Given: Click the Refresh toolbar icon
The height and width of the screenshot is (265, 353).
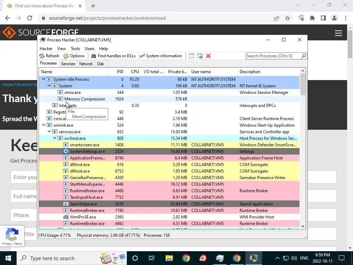Looking at the screenshot, I should pos(42,56).
